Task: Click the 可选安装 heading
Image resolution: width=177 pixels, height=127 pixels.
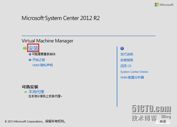Action: (x=30, y=87)
